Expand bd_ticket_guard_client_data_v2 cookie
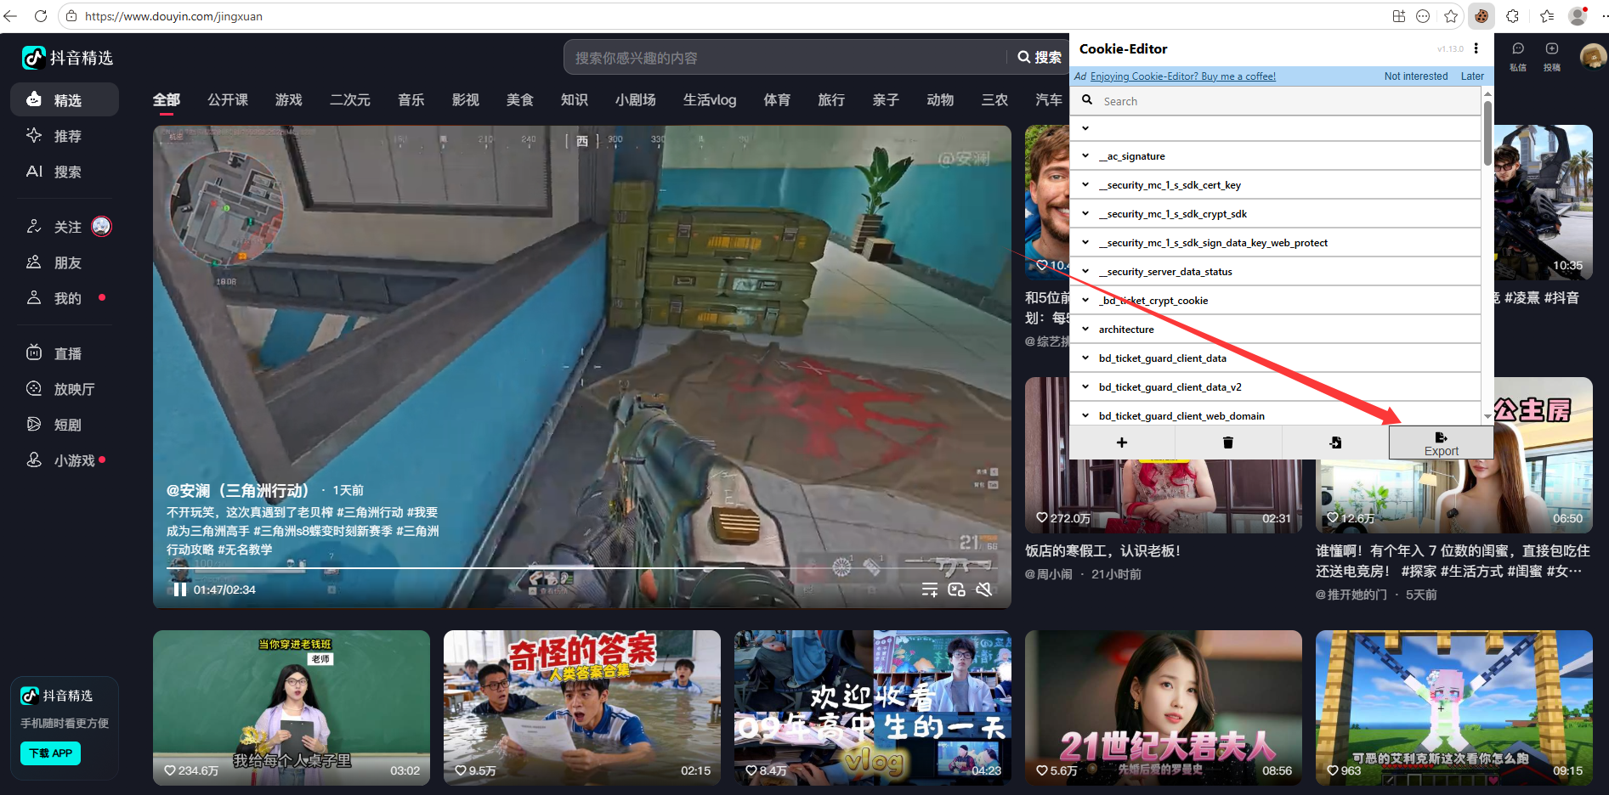 1275,387
